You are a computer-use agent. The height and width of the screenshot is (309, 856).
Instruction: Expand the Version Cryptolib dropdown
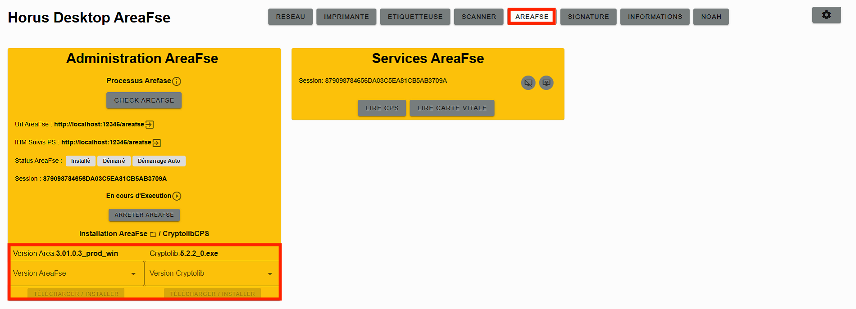(x=212, y=273)
